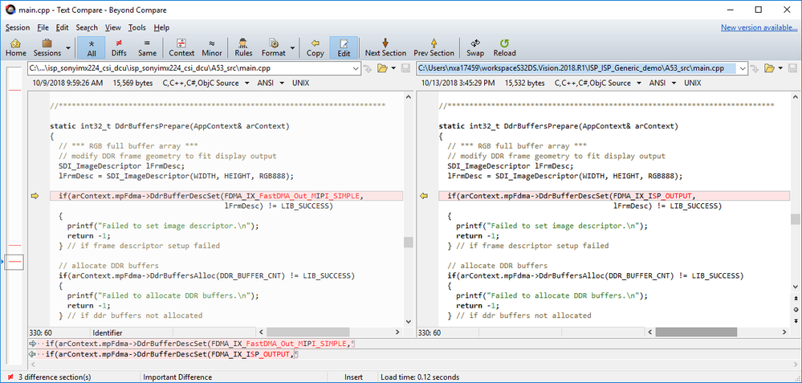Image resolution: width=802 pixels, height=383 pixels.
Task: Follow the New version available link
Action: pyautogui.click(x=759, y=27)
